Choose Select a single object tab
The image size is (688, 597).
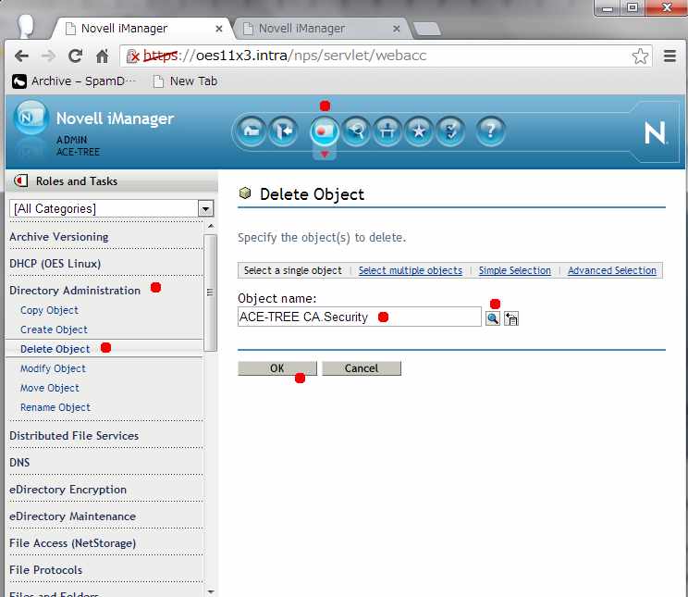292,270
